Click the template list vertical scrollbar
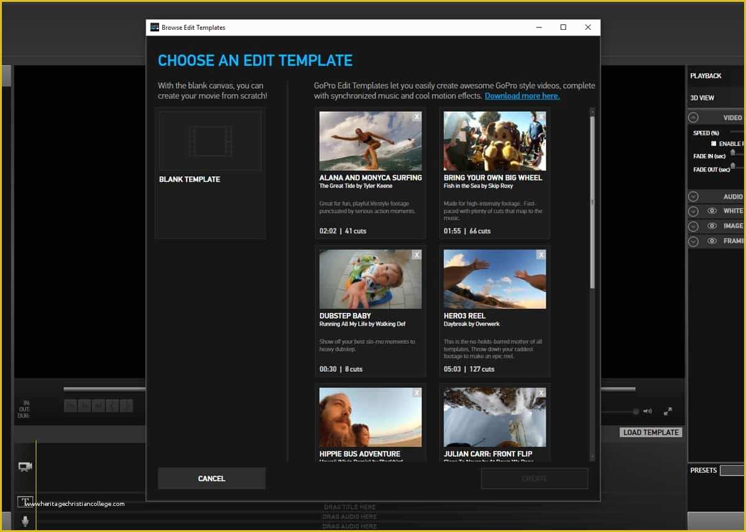The image size is (746, 532). 592,202
